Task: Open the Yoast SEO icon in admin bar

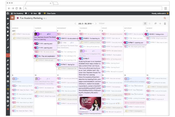Action: tap(39, 13)
